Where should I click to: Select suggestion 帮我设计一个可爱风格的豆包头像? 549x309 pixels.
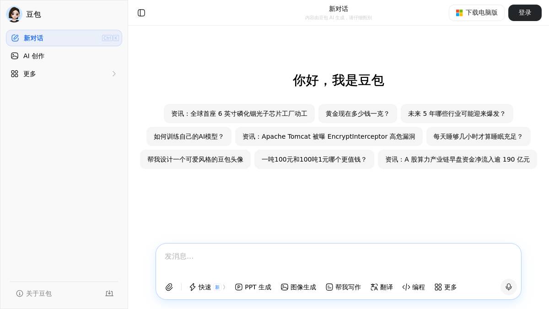[195, 159]
